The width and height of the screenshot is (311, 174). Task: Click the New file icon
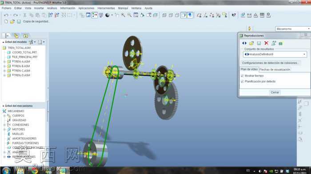[x=6, y=21]
